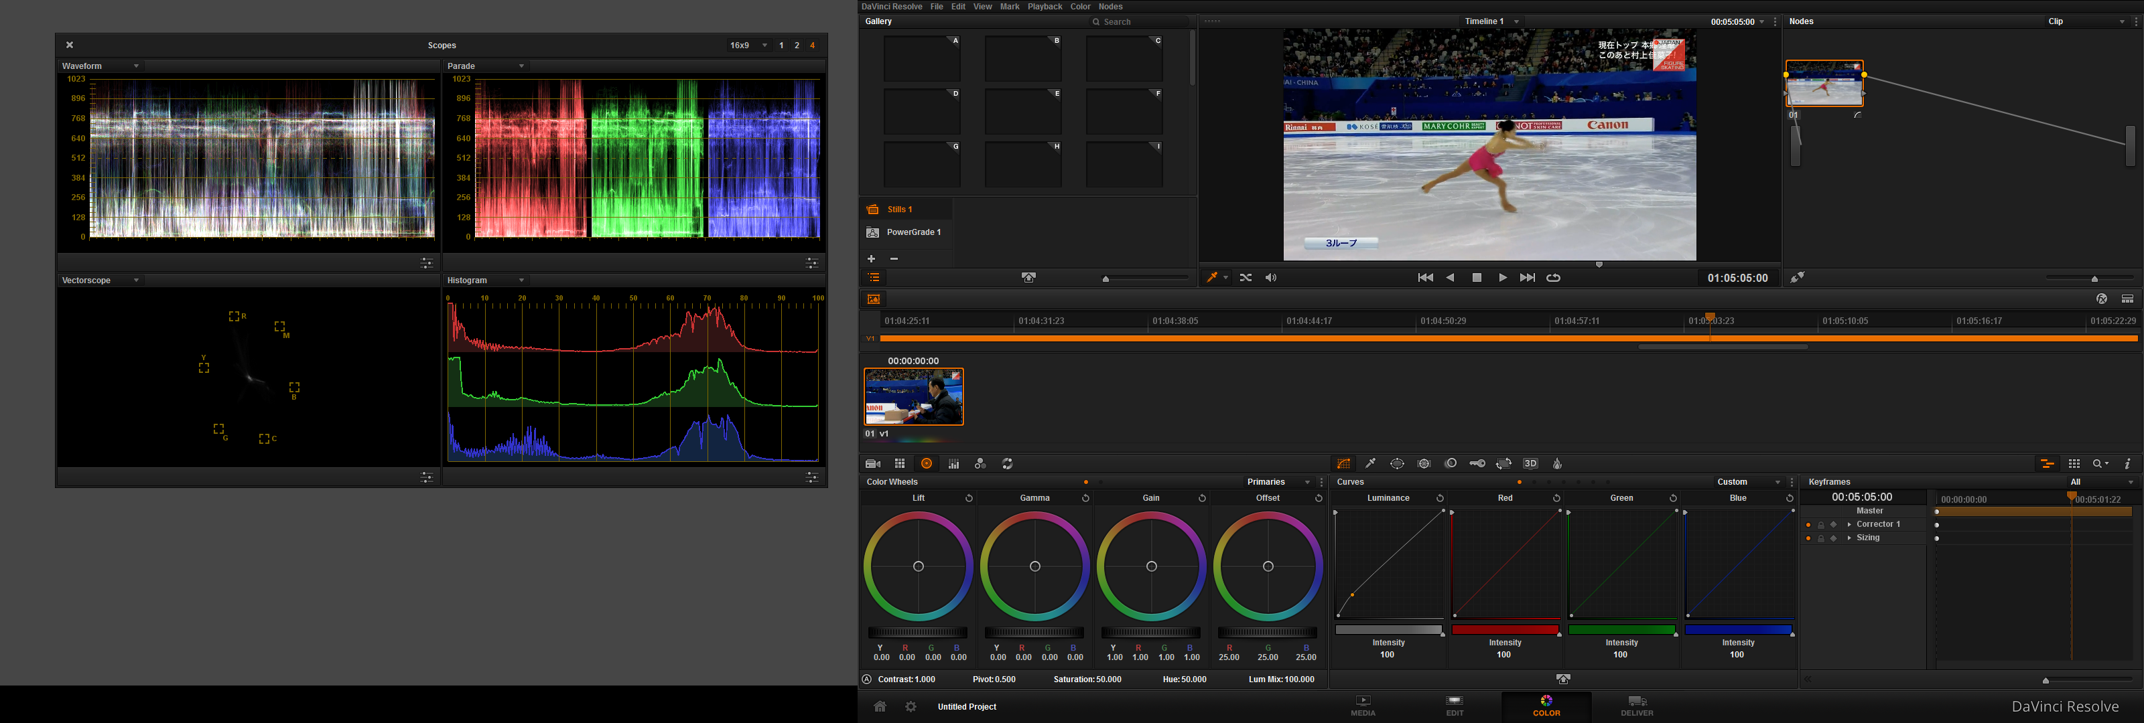The height and width of the screenshot is (723, 2144).
Task: Open the Waveform scope type dropdown
Action: 135,66
